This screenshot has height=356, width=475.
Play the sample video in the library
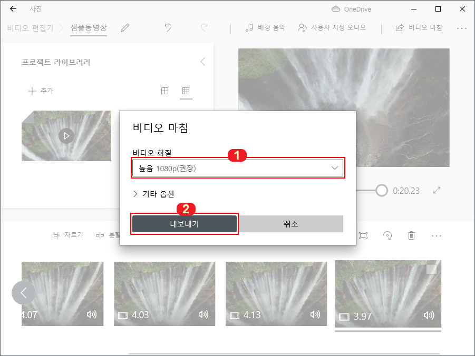[x=66, y=135]
